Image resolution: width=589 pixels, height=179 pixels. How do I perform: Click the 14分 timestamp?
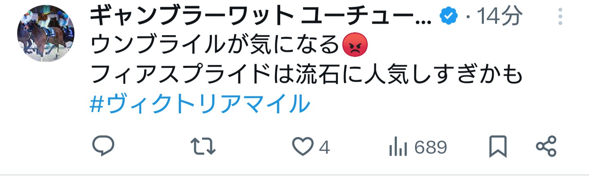[500, 17]
